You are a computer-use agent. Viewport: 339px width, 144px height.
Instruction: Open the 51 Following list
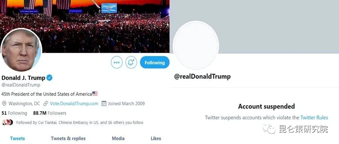coord(14,113)
